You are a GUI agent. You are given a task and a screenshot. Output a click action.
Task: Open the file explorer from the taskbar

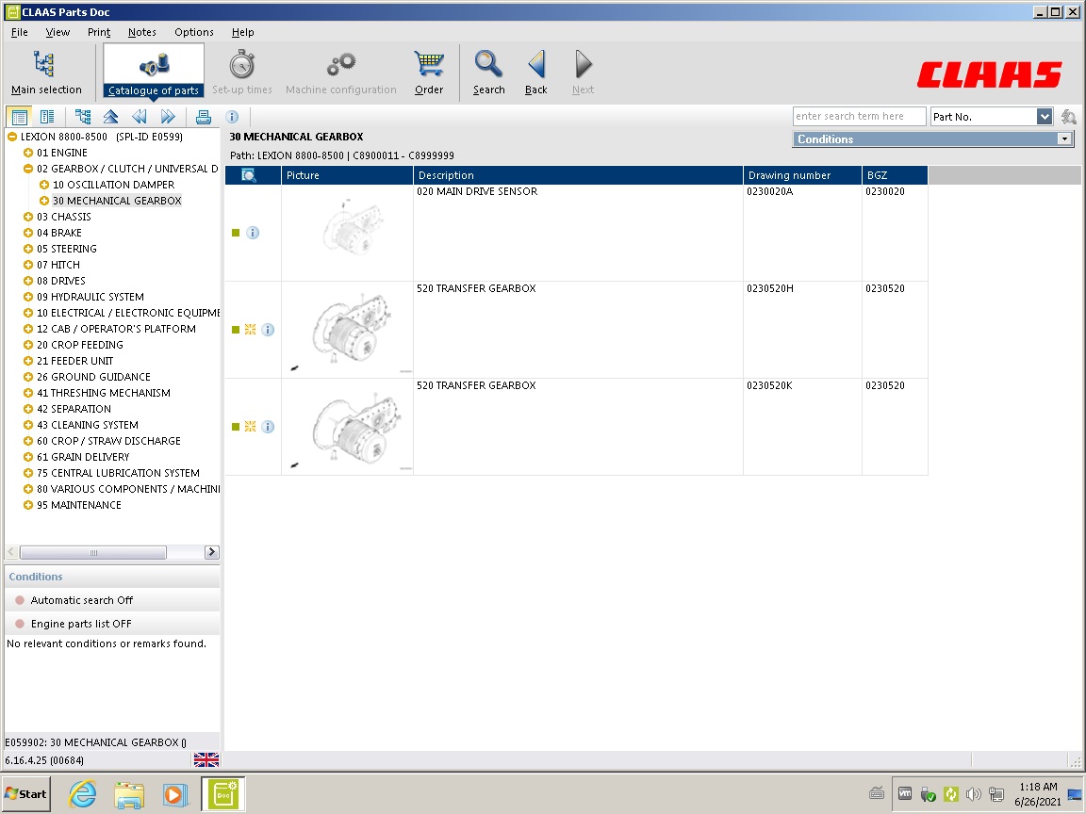point(129,794)
